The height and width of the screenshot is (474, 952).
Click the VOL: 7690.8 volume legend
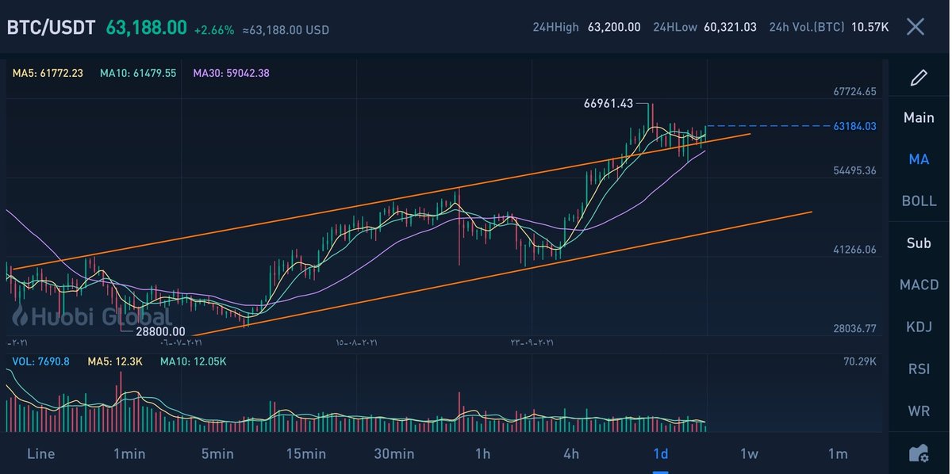(x=40, y=361)
